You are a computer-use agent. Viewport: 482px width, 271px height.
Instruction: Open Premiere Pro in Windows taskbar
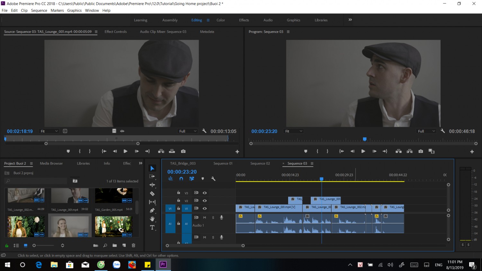tap(163, 265)
